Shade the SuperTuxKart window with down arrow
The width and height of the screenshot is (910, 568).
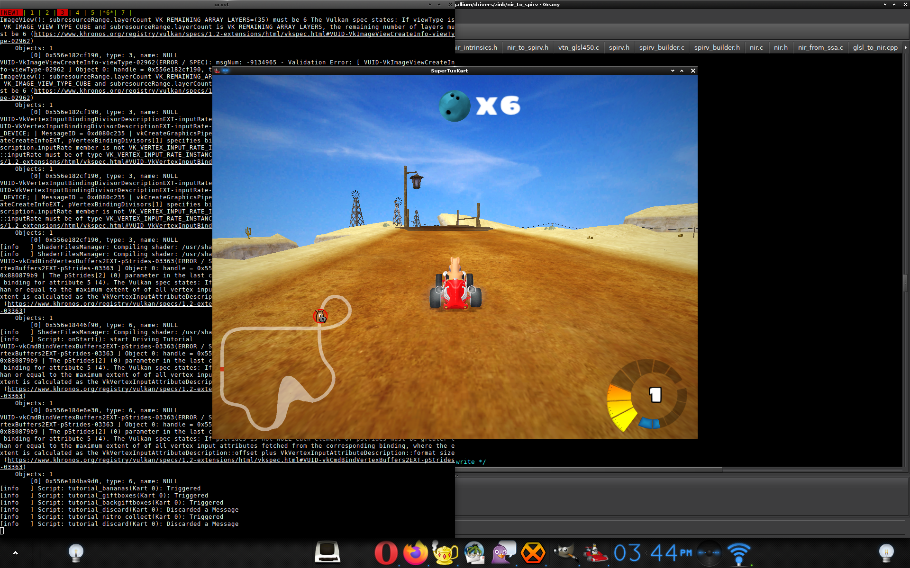[673, 71]
